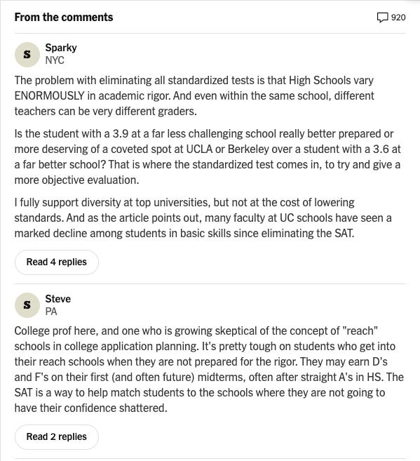
Task: Open comments via the speech bubble icon
Action: tap(382, 18)
